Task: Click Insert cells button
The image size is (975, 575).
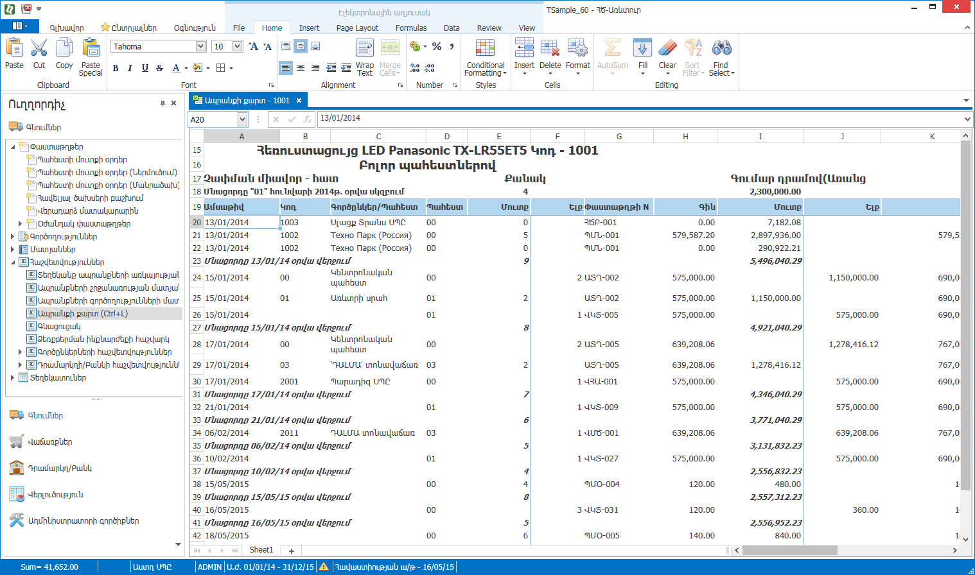Action: (x=524, y=57)
